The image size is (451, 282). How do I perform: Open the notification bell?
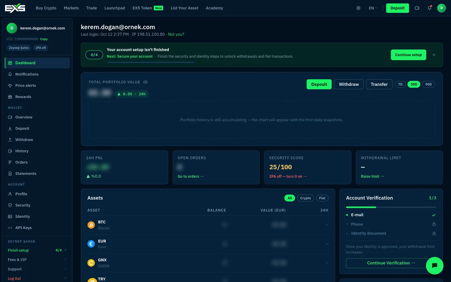click(x=429, y=8)
